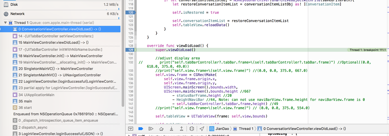Click the //adjust display area comment
The height and width of the screenshot is (136, 389).
click(178, 58)
